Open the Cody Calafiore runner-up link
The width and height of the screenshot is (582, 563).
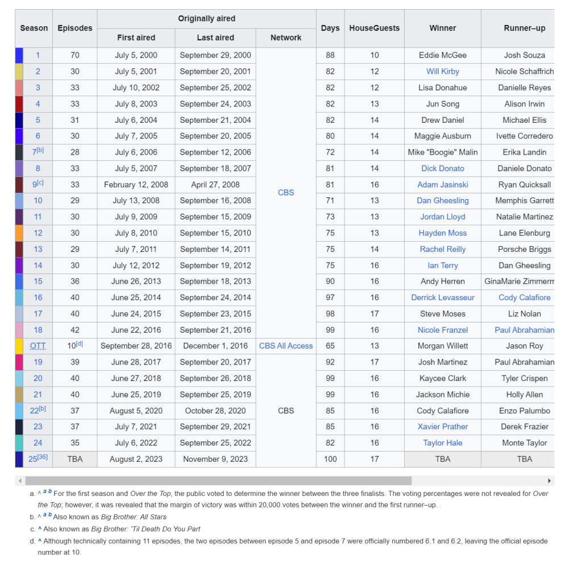(x=524, y=297)
